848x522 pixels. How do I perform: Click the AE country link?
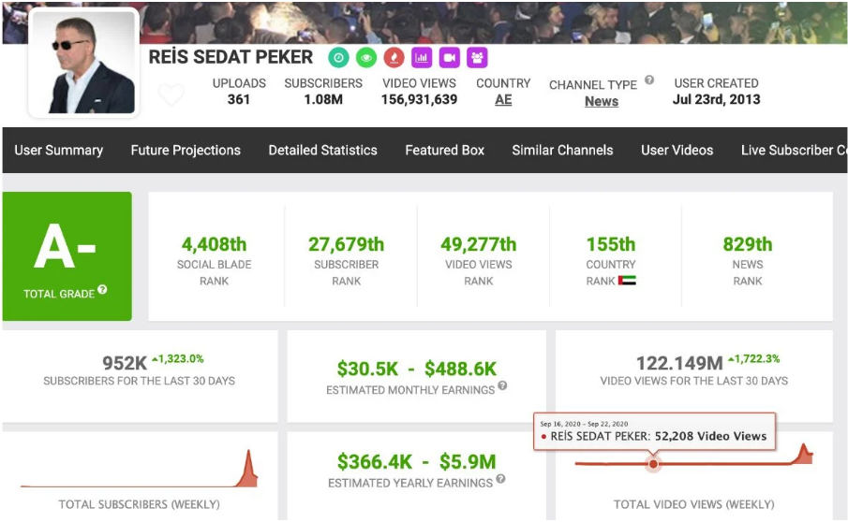[x=503, y=100]
